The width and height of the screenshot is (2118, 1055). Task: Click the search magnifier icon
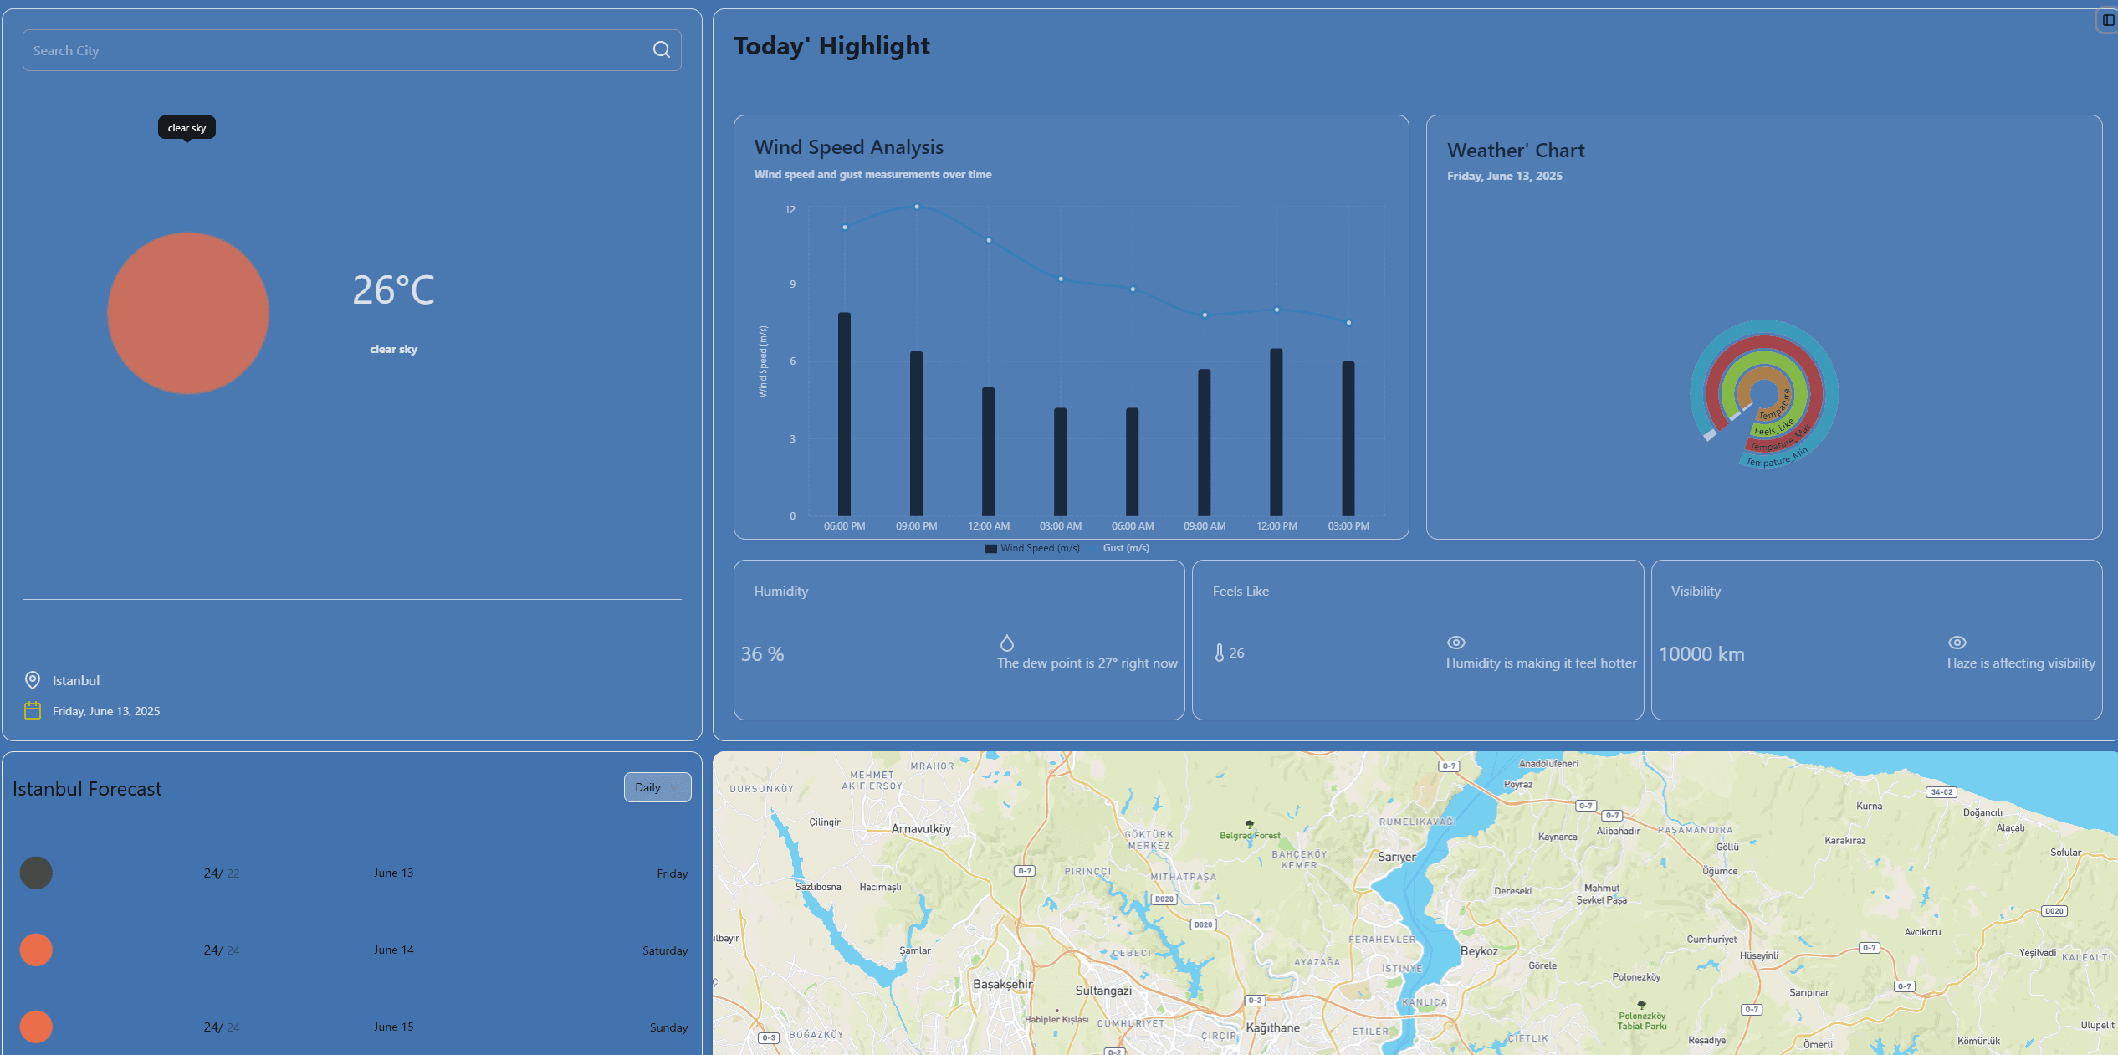(661, 50)
